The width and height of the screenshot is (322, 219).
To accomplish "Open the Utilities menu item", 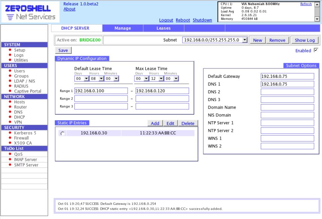I will 21,60.
